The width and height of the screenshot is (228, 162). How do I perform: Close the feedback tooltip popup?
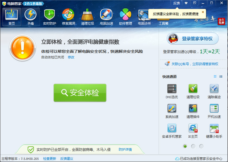click(203, 12)
